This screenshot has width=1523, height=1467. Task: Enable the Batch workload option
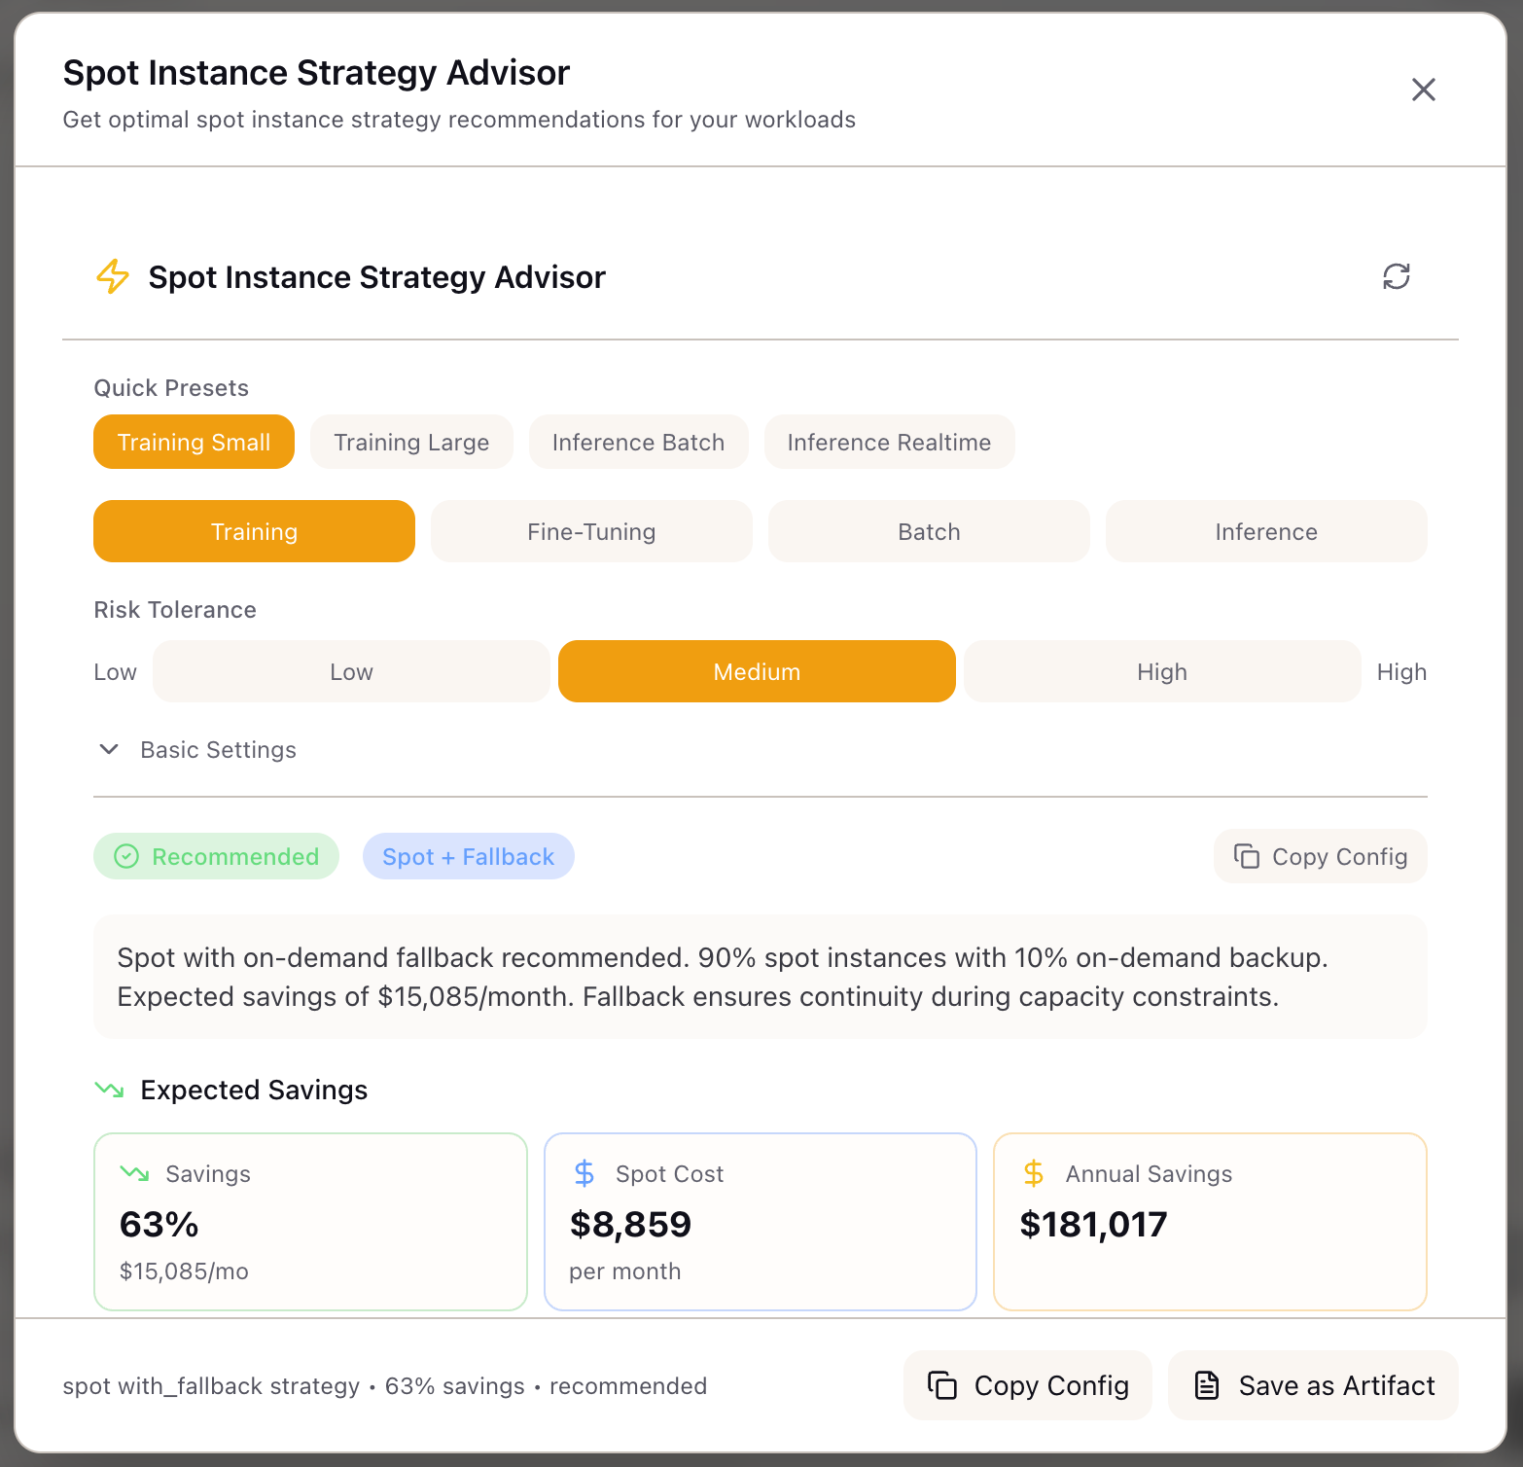tap(928, 531)
